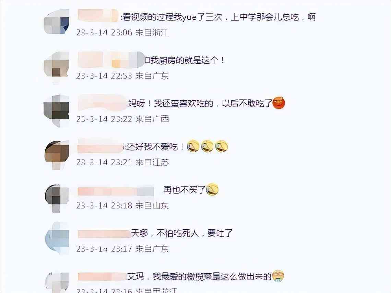Open blurred username of the Zhejiang commenter

pos(98,15)
